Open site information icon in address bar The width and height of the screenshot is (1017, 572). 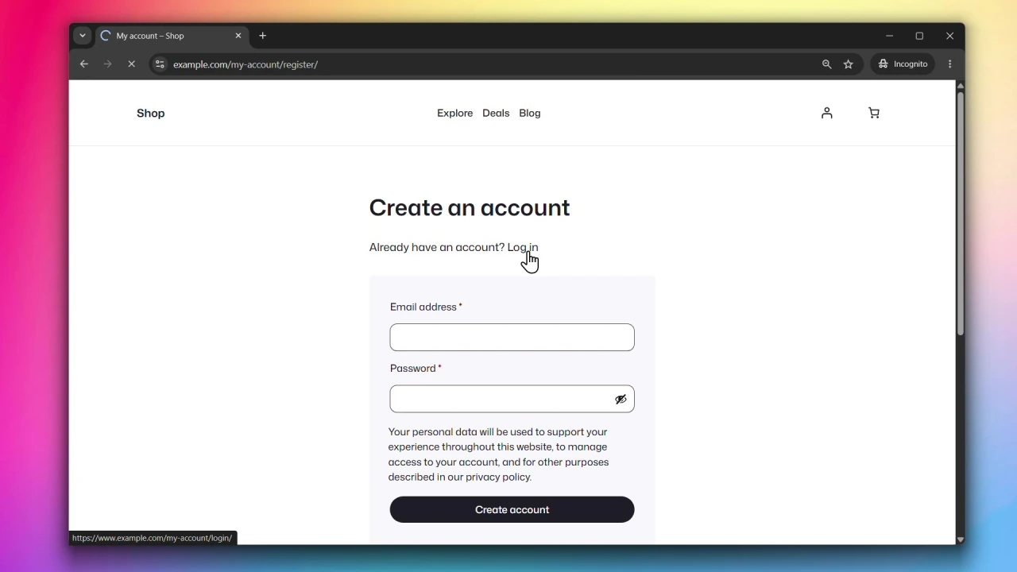(160, 64)
